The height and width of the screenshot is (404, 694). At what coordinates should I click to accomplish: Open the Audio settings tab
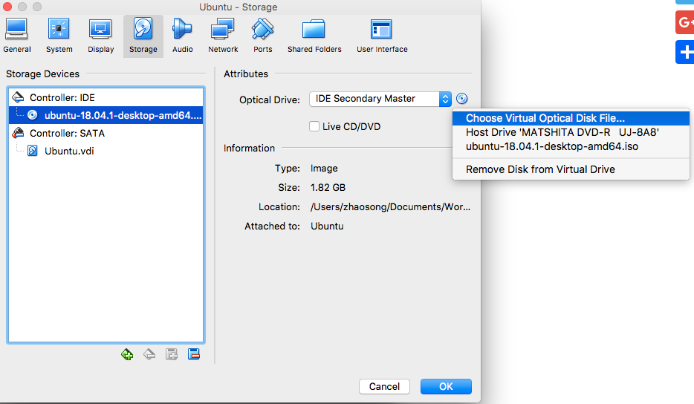pos(182,36)
